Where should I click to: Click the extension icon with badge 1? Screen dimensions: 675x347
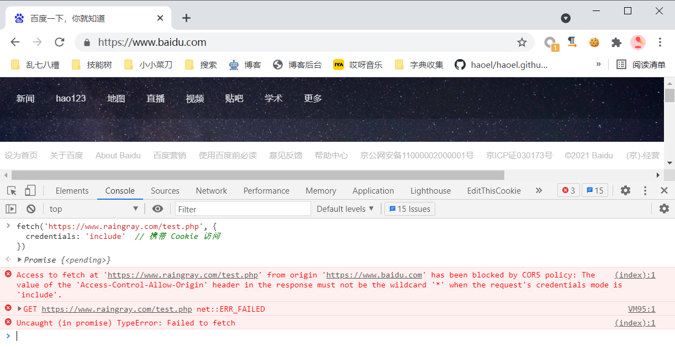(x=550, y=43)
